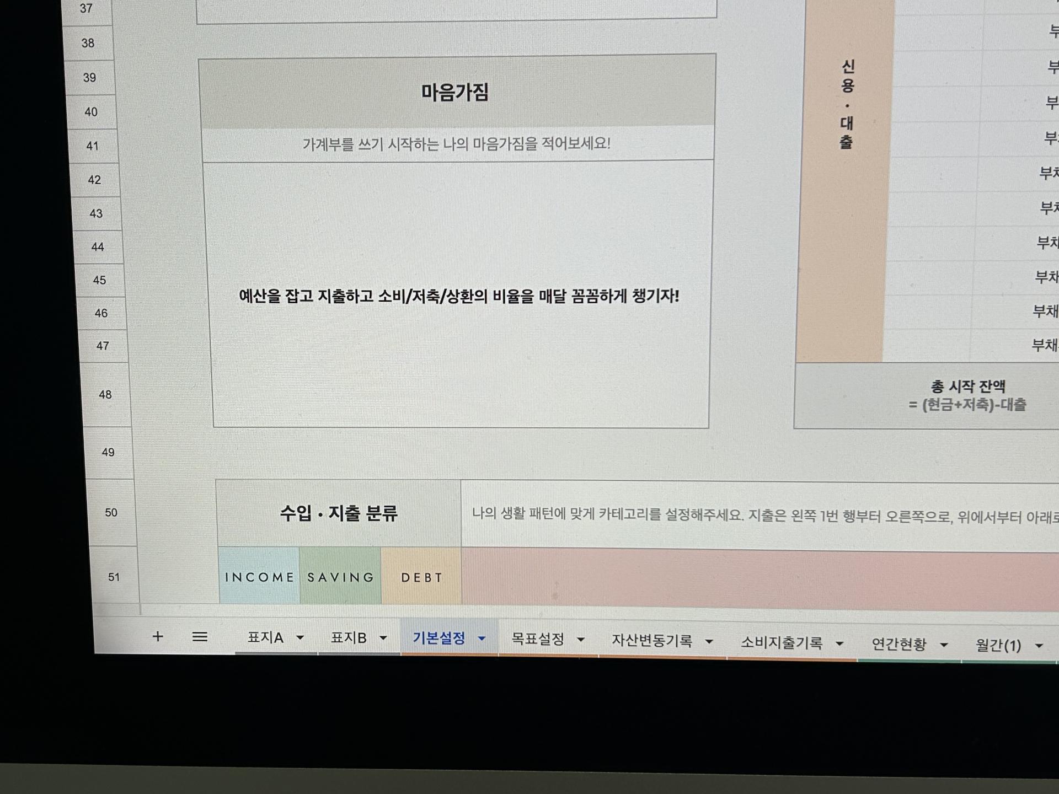Screen dimensions: 1059x794
Task: Click the vertical 신용·대출 label cell
Action: tap(846, 182)
